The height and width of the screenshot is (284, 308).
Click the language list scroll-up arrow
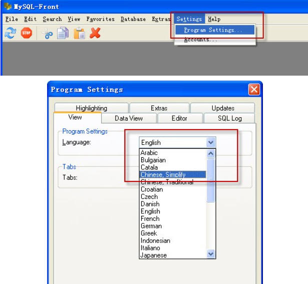click(x=211, y=153)
